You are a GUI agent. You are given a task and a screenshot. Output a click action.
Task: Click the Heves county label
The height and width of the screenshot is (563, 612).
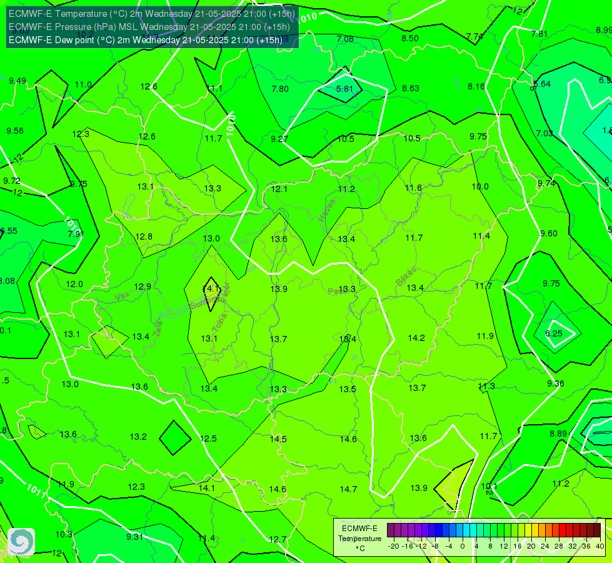tap(327, 210)
